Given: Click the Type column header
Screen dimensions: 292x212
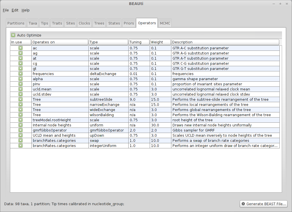Looking at the screenshot, I should click(x=108, y=42).
